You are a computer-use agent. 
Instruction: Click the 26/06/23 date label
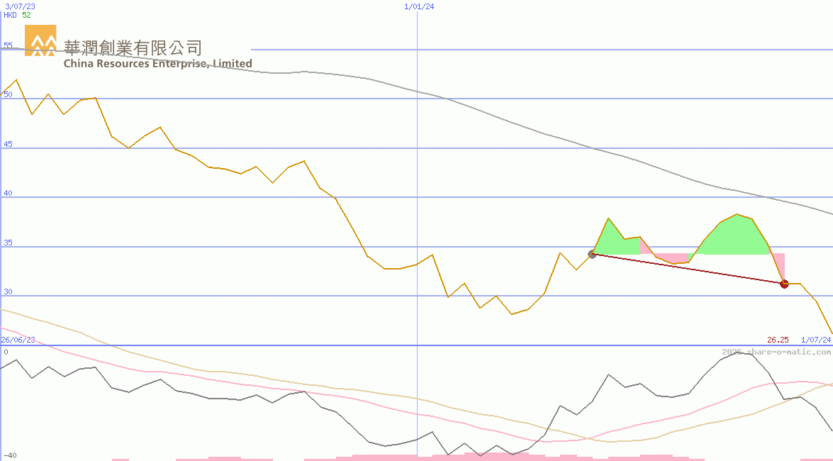coord(18,339)
